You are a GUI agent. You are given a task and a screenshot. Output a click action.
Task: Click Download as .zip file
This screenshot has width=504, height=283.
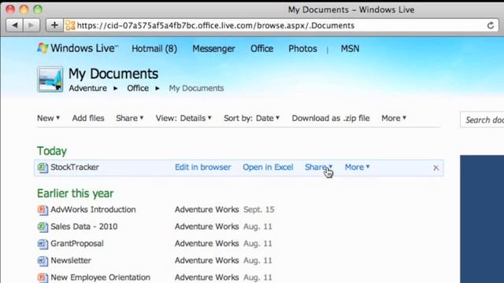(x=331, y=118)
